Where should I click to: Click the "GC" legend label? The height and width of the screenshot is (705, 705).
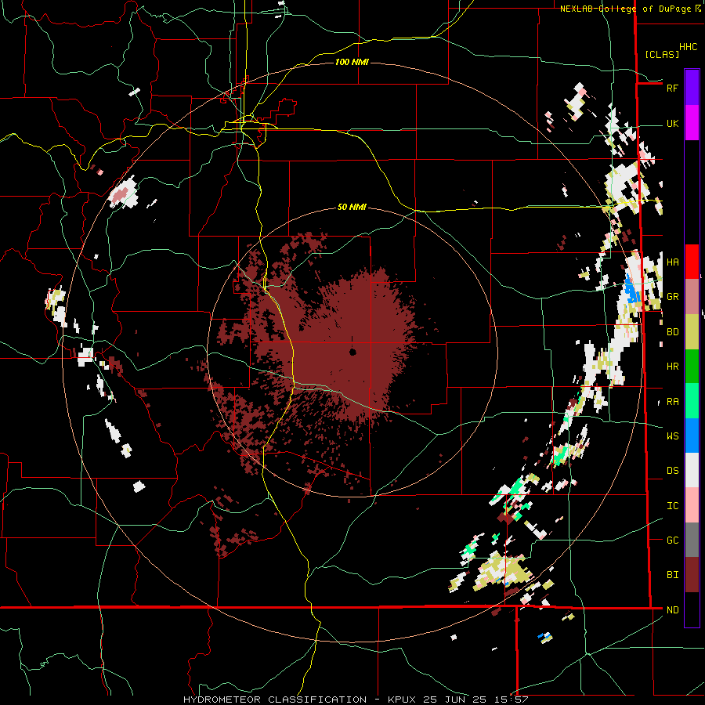[672, 540]
